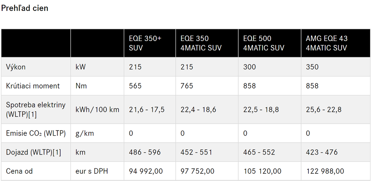Select the 25,6 - 22,8 consumption value
The height and width of the screenshot is (181, 372).
pyautogui.click(x=324, y=110)
